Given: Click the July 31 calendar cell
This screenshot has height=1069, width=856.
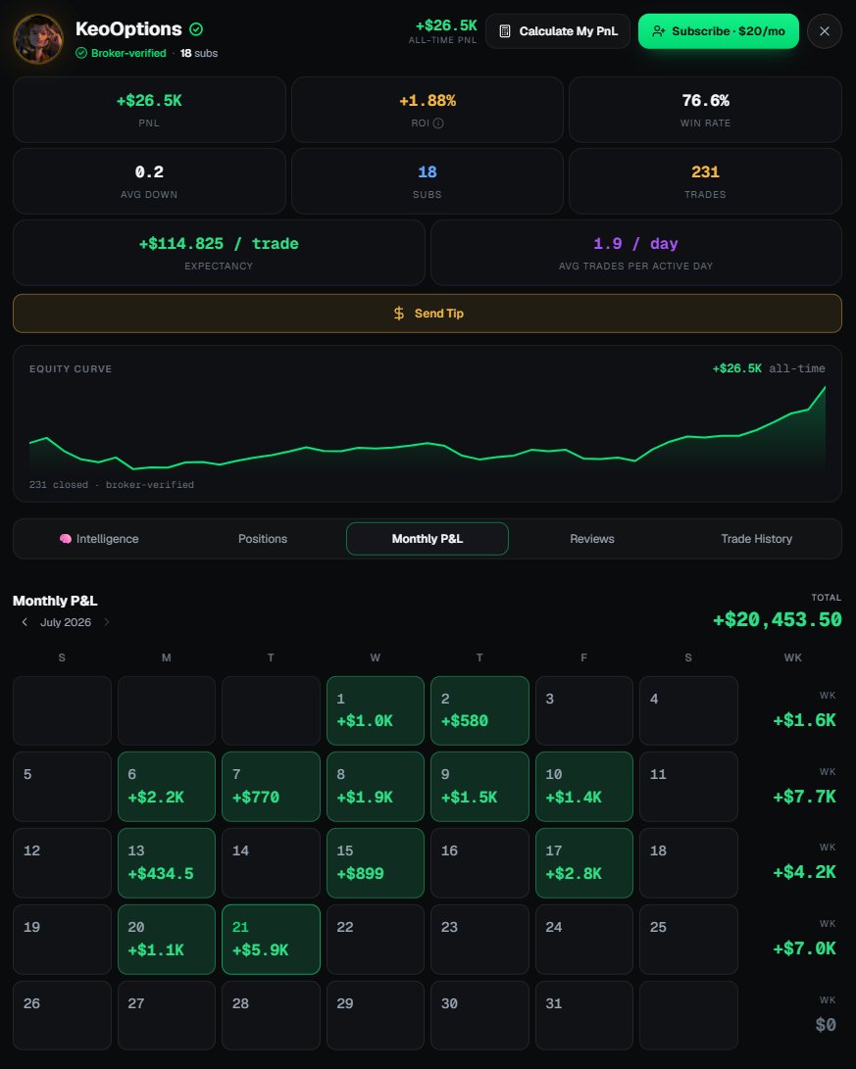Looking at the screenshot, I should coord(583,1015).
